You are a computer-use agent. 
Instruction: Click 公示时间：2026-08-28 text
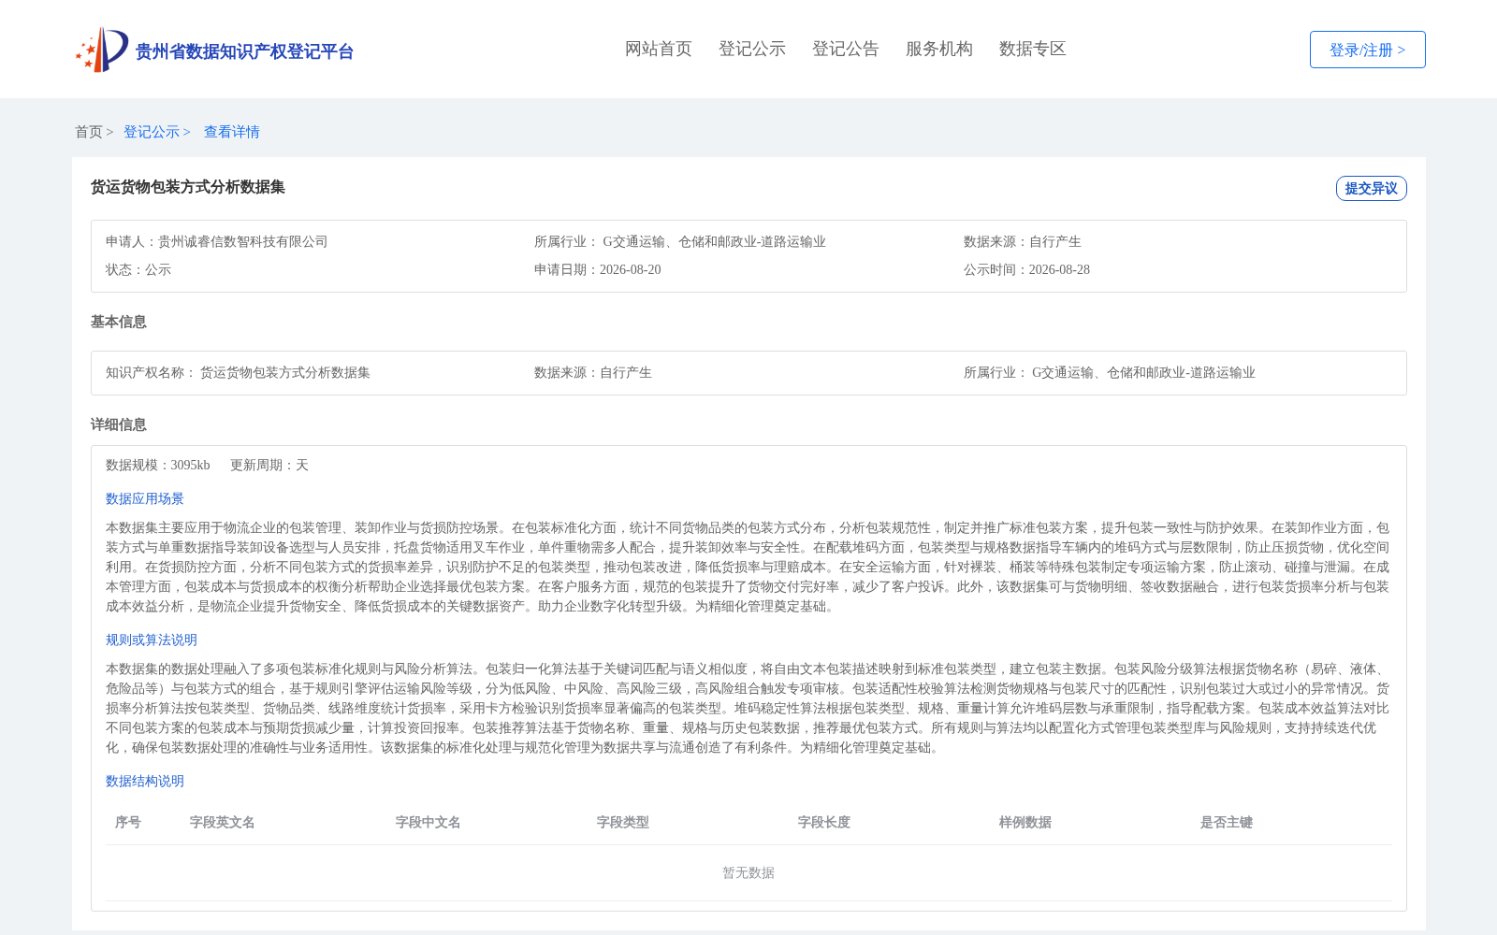[1026, 269]
